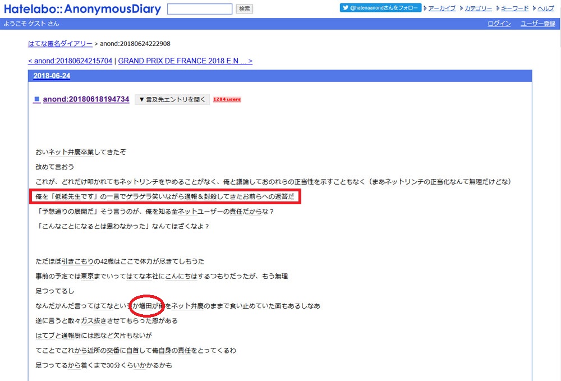The height and width of the screenshot is (381, 561).
Task: Click the ■ permalink icon of entry
Action: [x=36, y=99]
